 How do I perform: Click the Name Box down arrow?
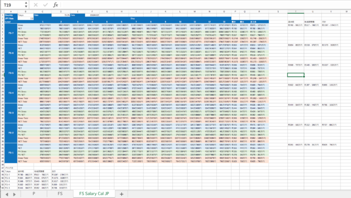pos(26,7)
